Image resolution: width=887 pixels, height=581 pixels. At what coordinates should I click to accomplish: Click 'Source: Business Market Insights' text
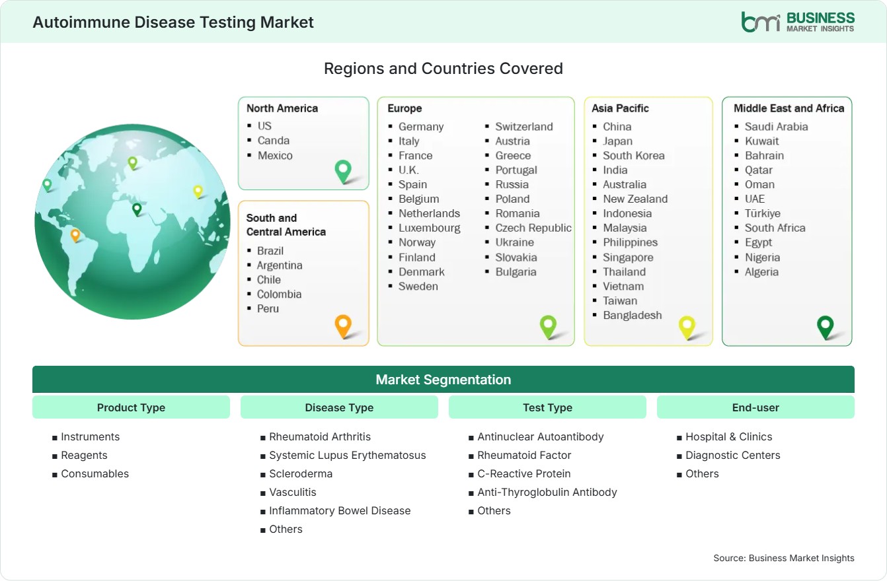tap(784, 558)
